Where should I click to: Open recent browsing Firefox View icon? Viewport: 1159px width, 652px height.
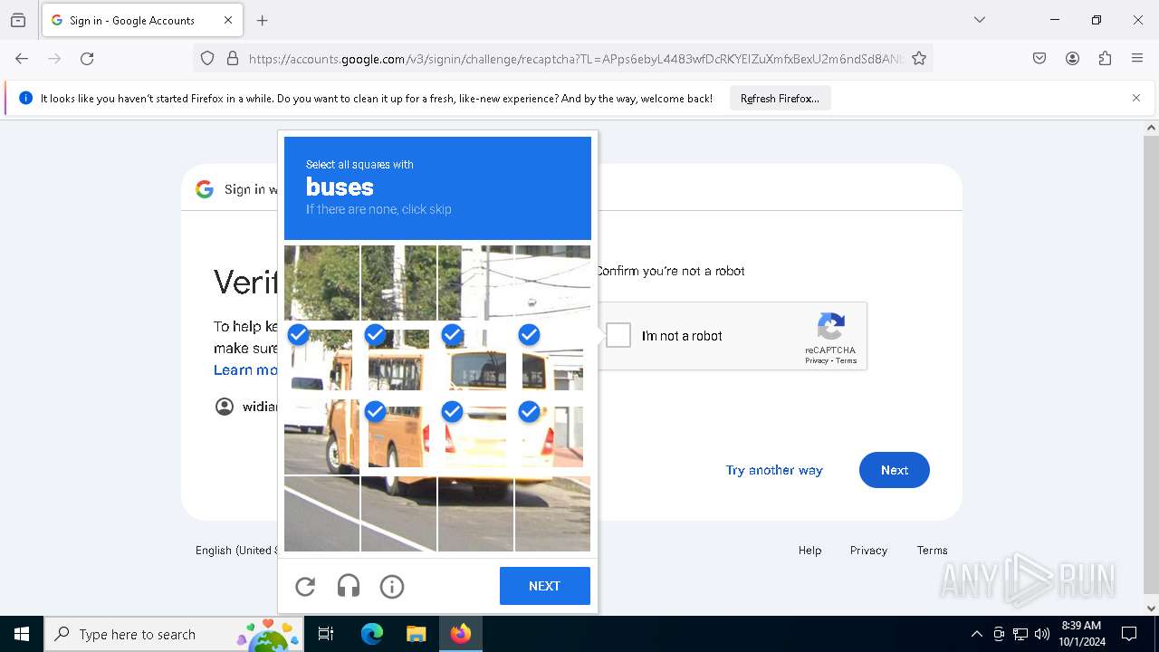pyautogui.click(x=18, y=20)
